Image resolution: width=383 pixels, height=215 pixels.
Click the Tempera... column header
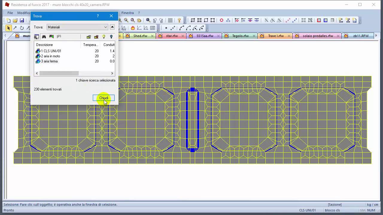click(x=91, y=45)
